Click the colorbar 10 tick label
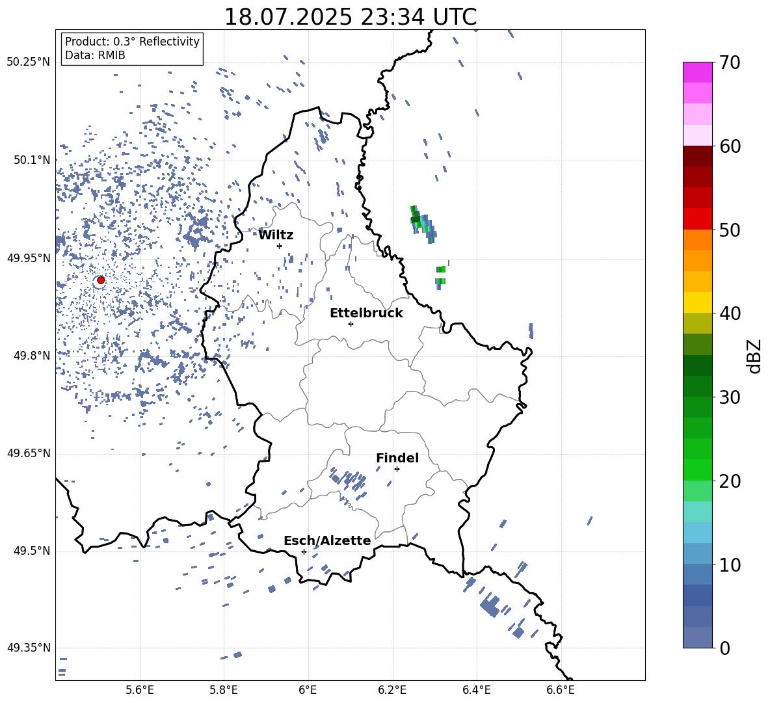770x703 pixels. 730,564
